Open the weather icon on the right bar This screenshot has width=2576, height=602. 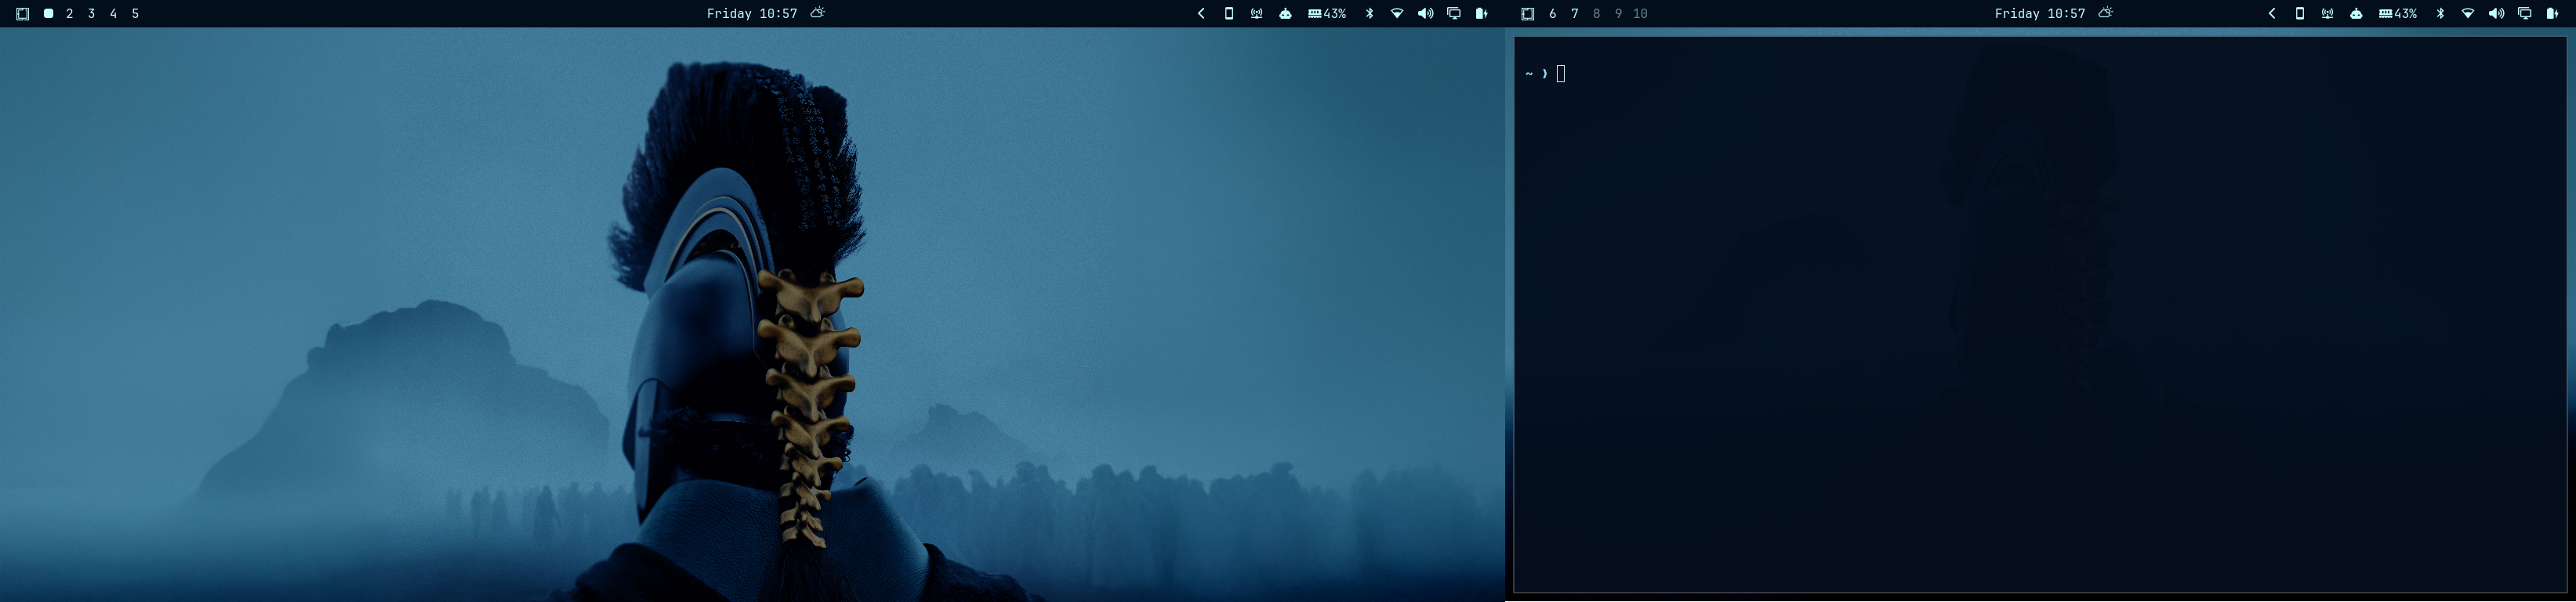tap(2106, 13)
